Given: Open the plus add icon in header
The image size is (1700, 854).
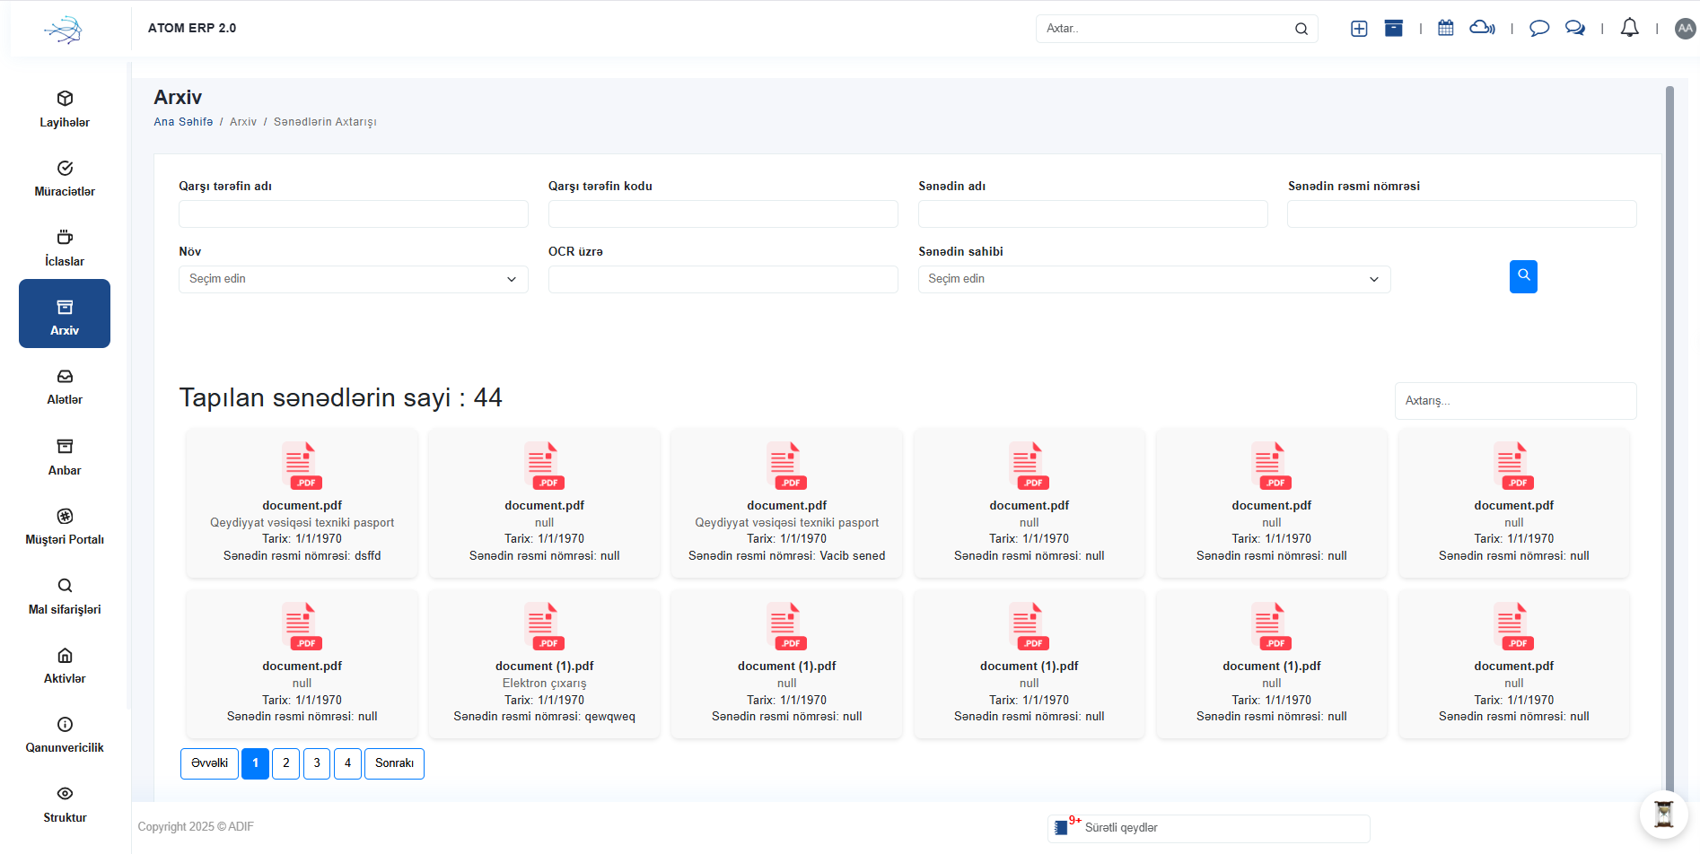Looking at the screenshot, I should point(1359,29).
